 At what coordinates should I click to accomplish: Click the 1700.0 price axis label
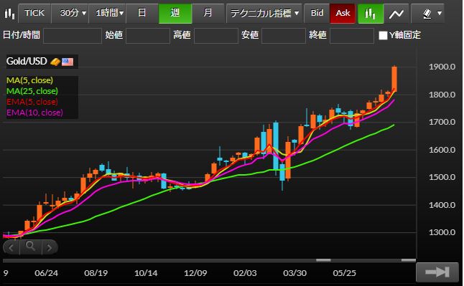(x=442, y=122)
